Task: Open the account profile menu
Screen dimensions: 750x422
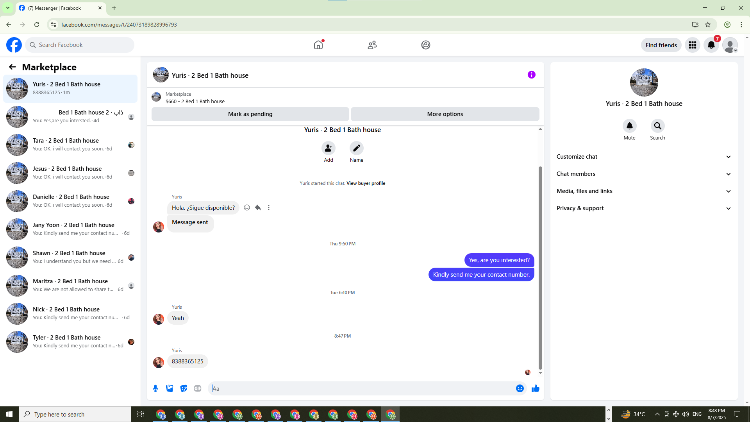Action: point(730,45)
